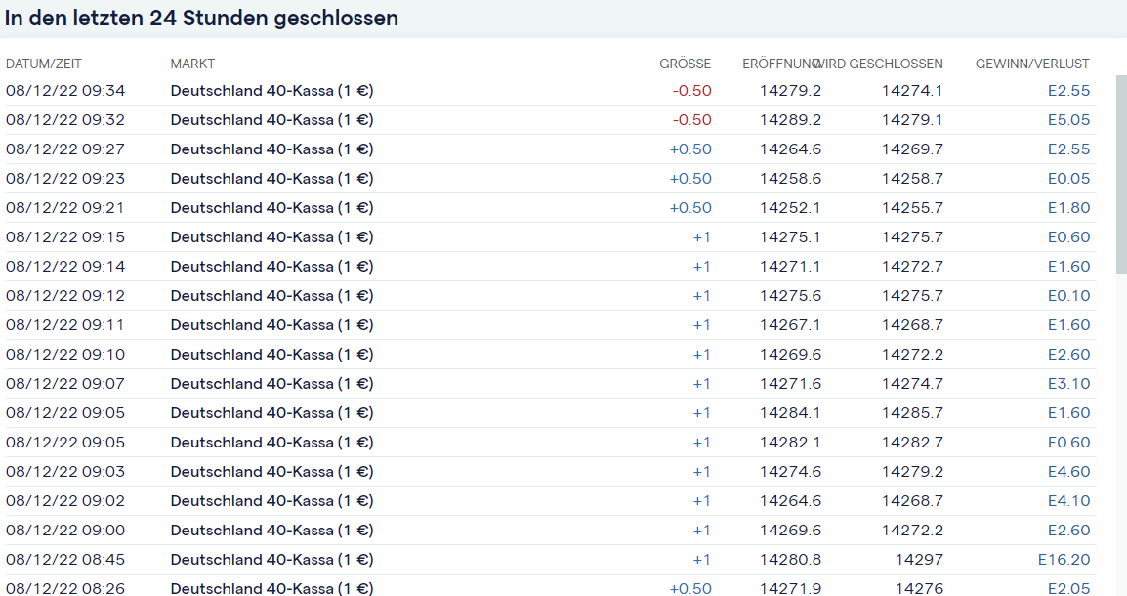Click the E4.60 profit value

click(x=1068, y=472)
